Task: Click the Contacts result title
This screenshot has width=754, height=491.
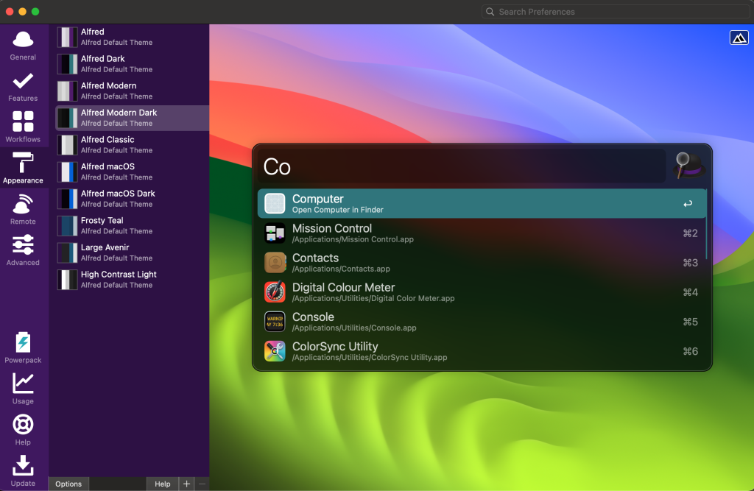Action: pos(315,258)
